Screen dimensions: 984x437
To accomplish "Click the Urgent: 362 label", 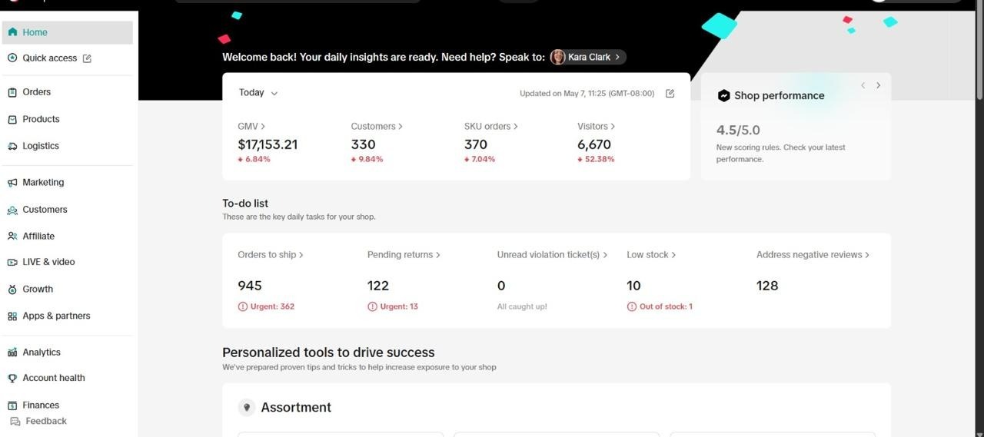I will 272,306.
